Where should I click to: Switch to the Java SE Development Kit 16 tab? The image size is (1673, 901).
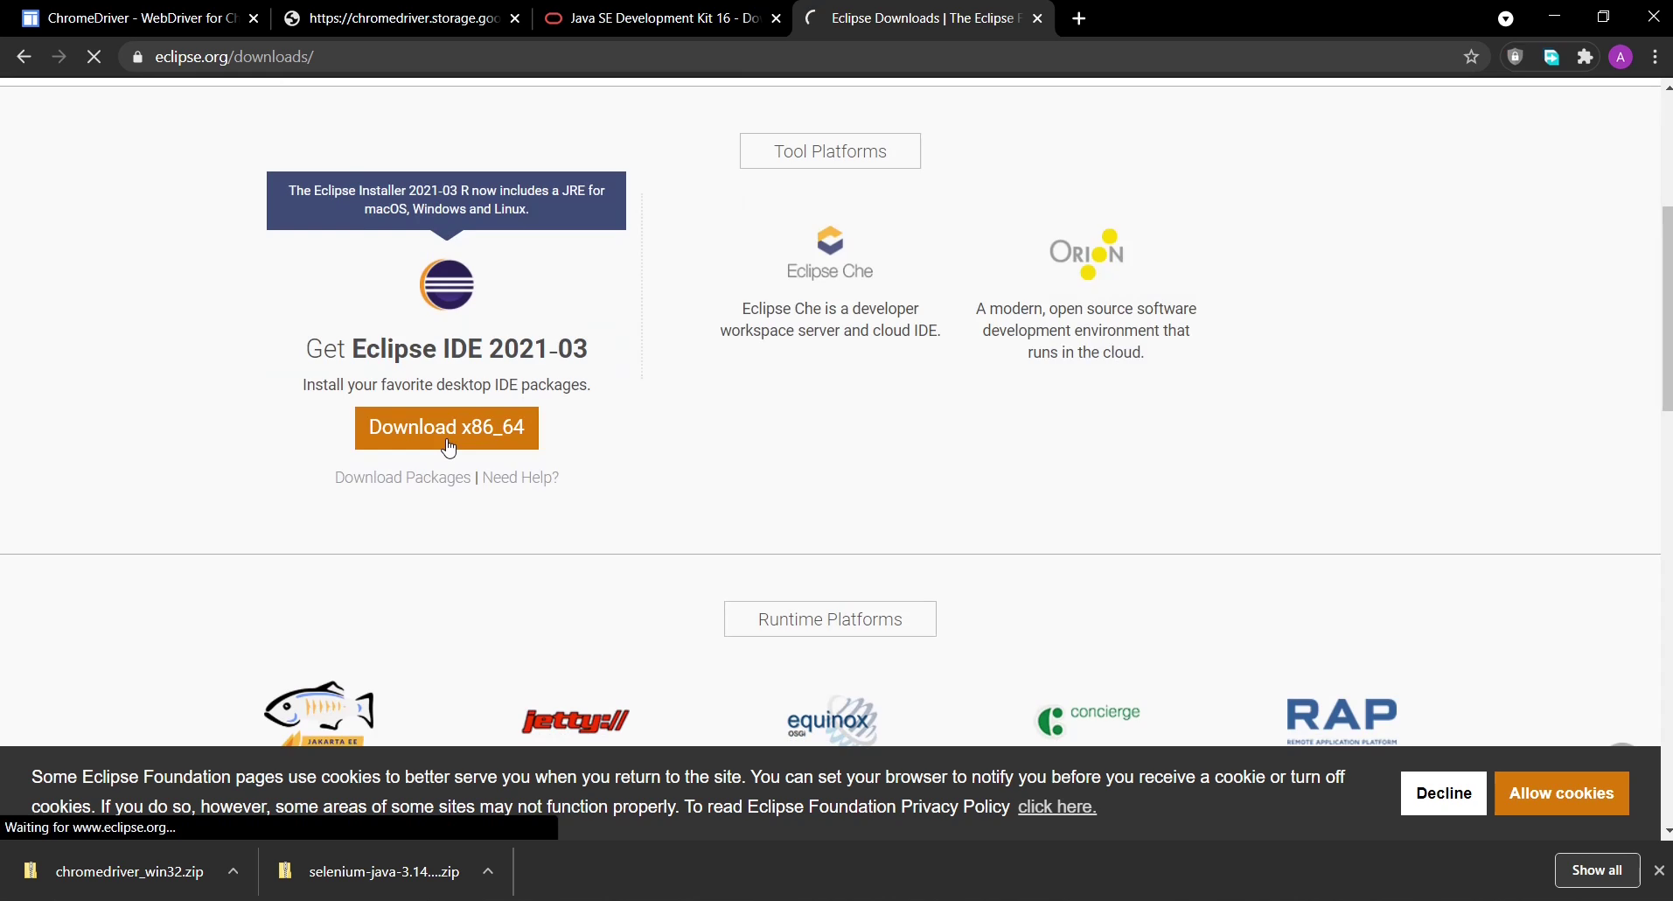click(x=663, y=18)
